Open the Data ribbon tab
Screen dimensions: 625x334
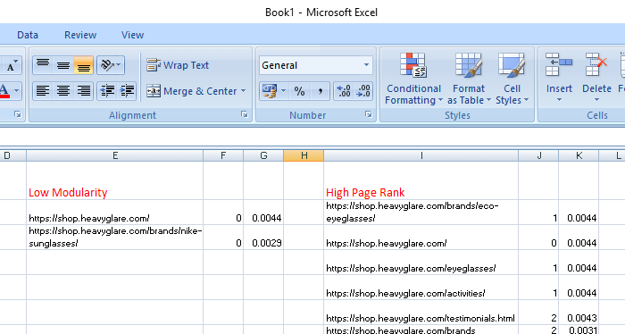point(28,35)
